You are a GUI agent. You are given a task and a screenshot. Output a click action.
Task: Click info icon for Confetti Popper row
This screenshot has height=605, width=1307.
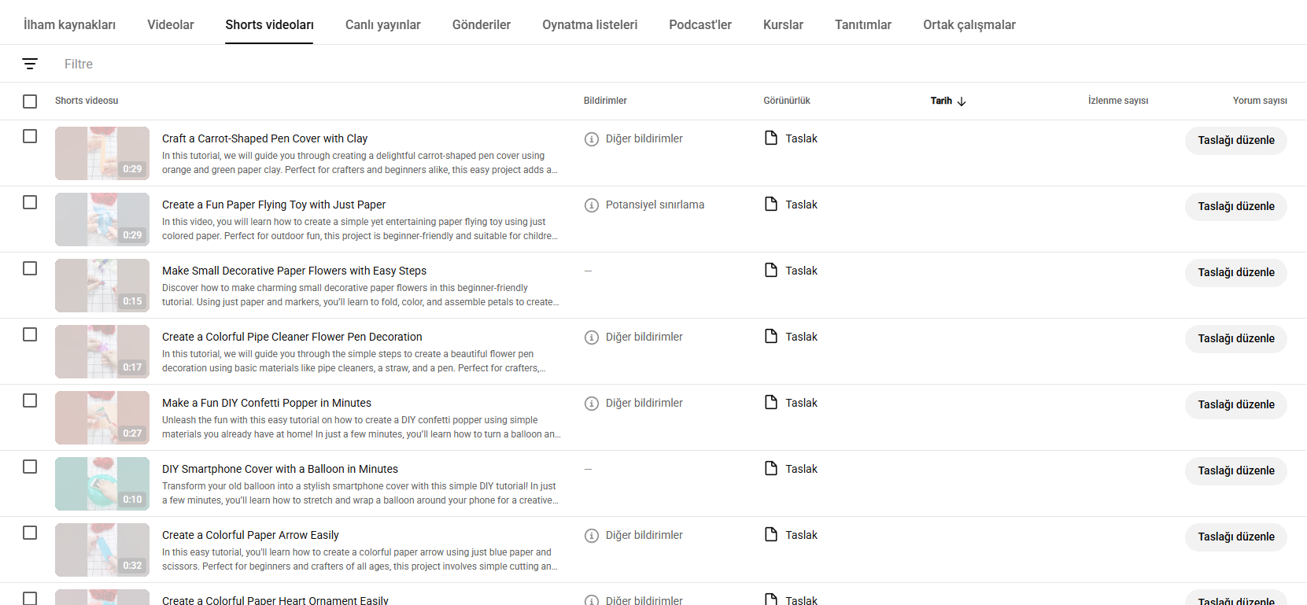click(592, 404)
